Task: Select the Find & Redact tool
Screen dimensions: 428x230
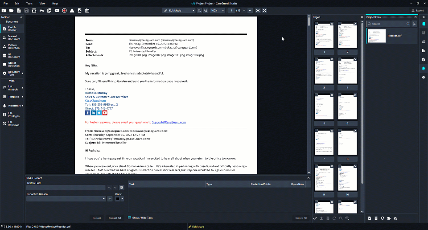Action: [x=12, y=29]
